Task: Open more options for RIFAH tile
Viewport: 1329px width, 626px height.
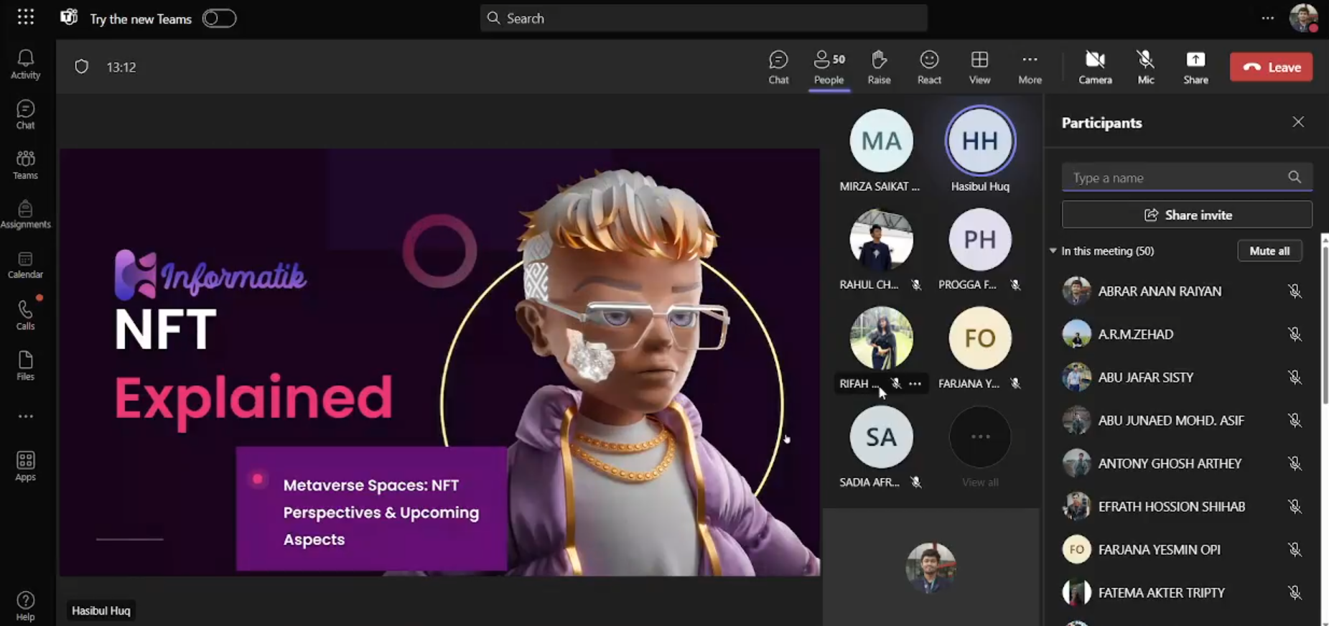Action: point(915,384)
